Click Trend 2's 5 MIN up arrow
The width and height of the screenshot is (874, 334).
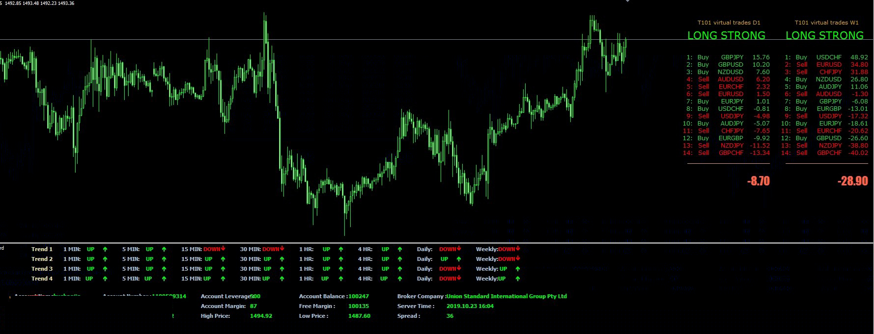tap(164, 259)
